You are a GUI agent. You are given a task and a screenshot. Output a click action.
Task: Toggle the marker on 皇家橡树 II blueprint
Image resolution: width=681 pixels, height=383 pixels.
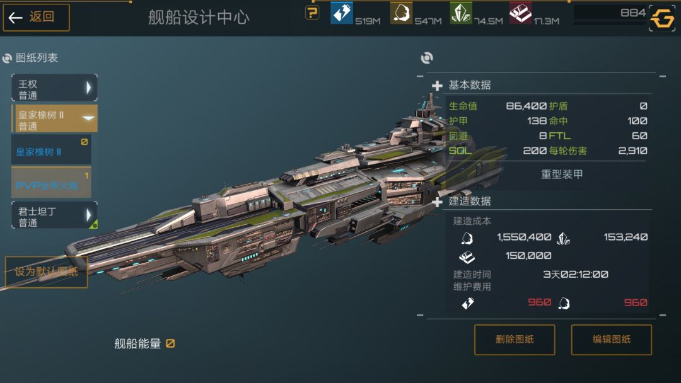pyautogui.click(x=84, y=142)
